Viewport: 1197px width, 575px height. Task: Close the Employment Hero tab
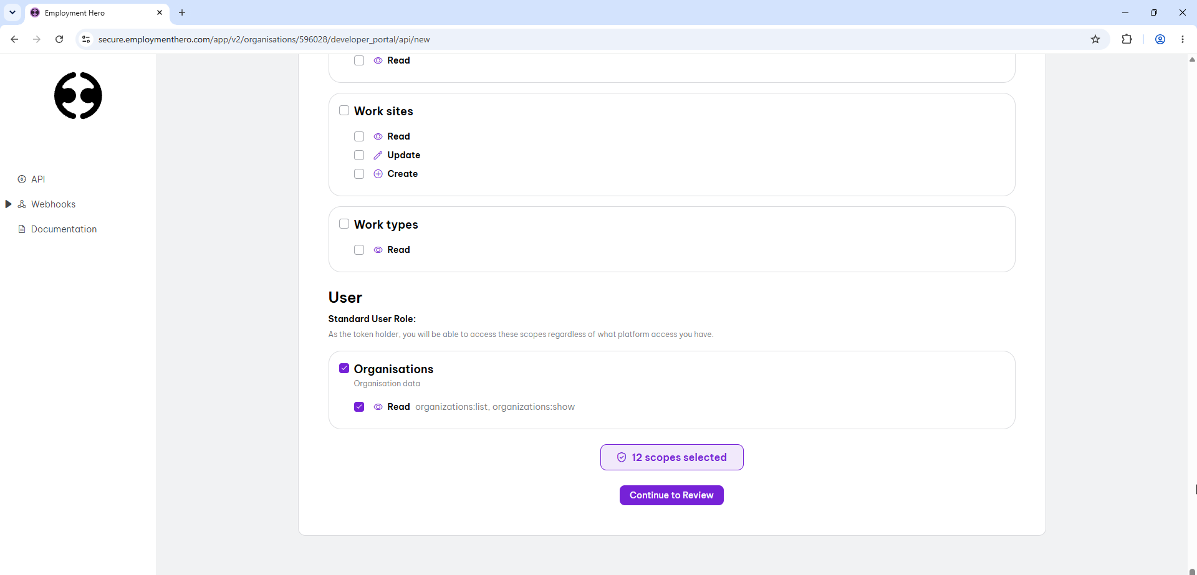(160, 12)
